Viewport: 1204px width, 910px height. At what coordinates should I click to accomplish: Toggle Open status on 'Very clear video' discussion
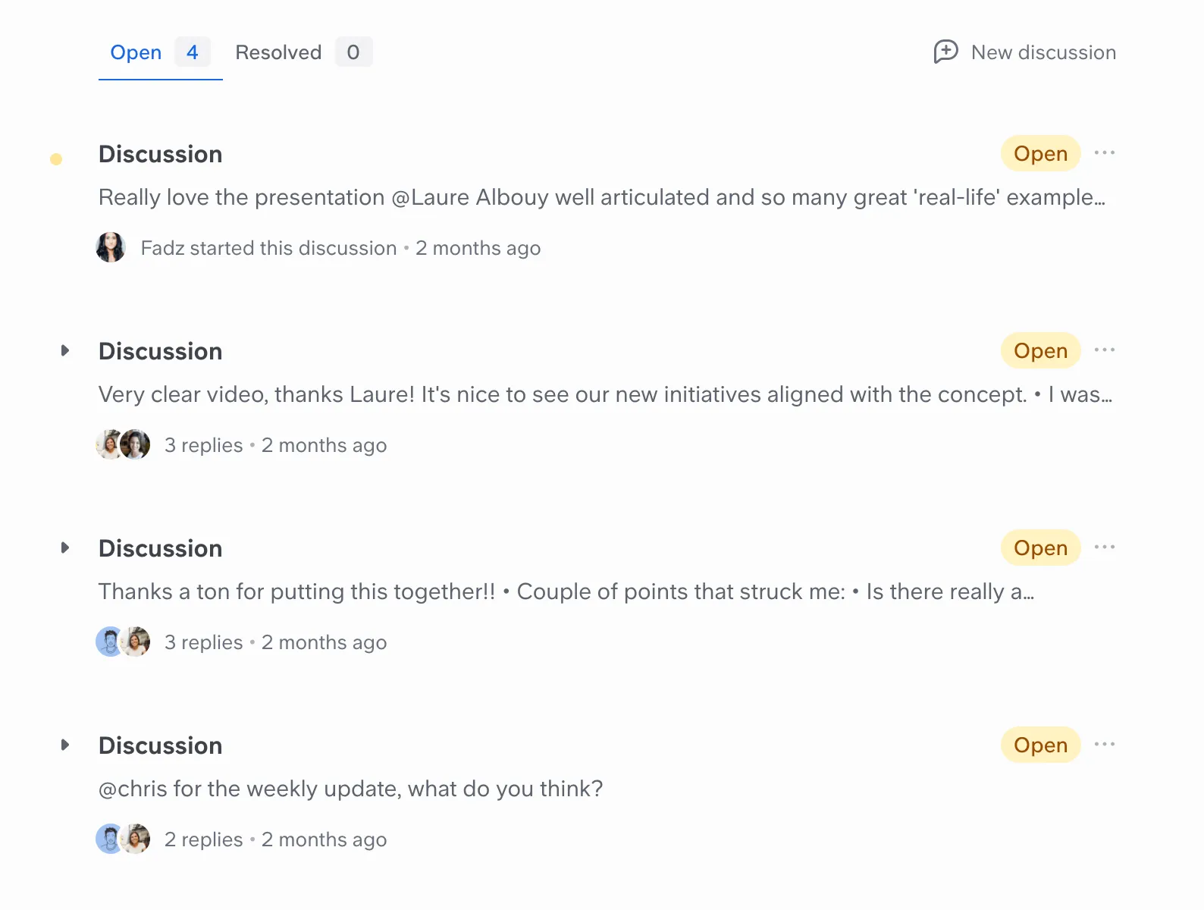[x=1040, y=350]
